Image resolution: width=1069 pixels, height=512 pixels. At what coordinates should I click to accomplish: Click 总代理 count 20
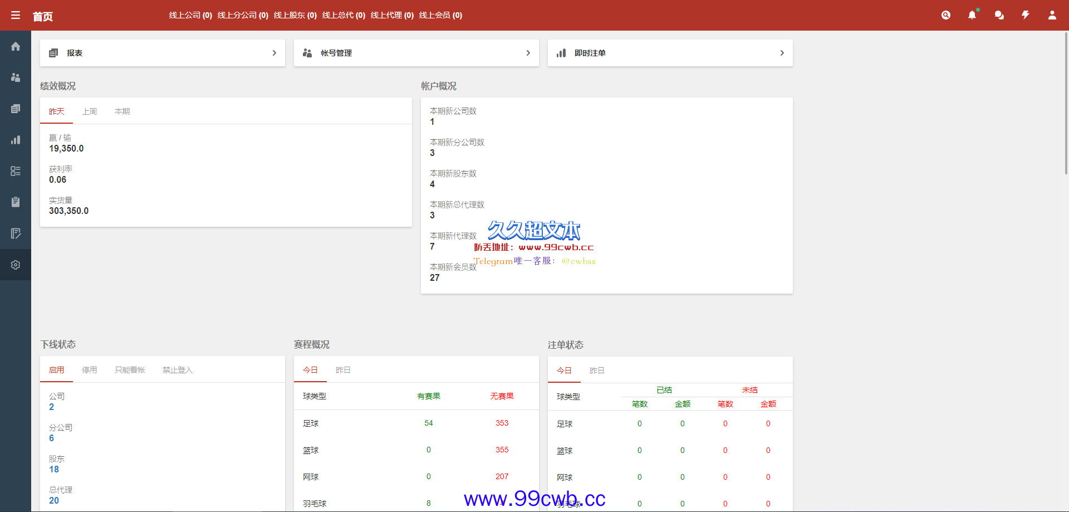pyautogui.click(x=54, y=501)
